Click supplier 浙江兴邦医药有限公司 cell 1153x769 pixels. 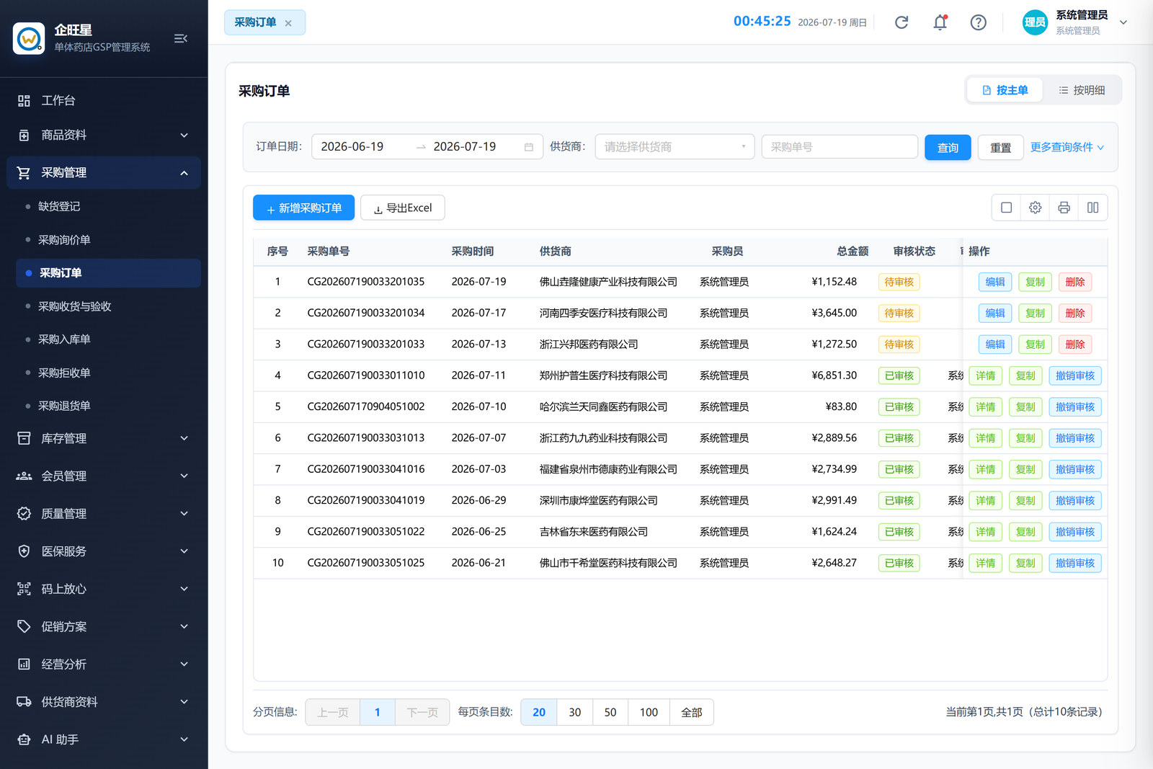pyautogui.click(x=589, y=345)
